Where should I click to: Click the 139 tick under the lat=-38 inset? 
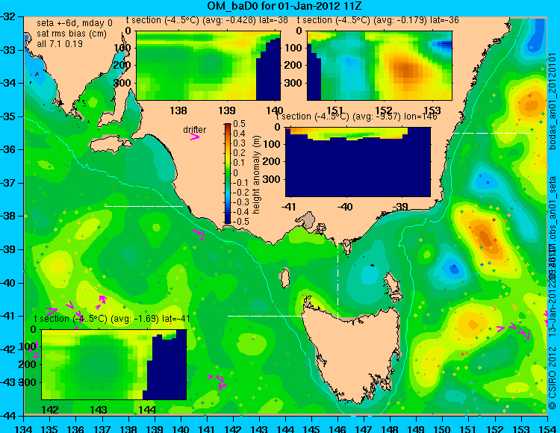pyautogui.click(x=227, y=110)
